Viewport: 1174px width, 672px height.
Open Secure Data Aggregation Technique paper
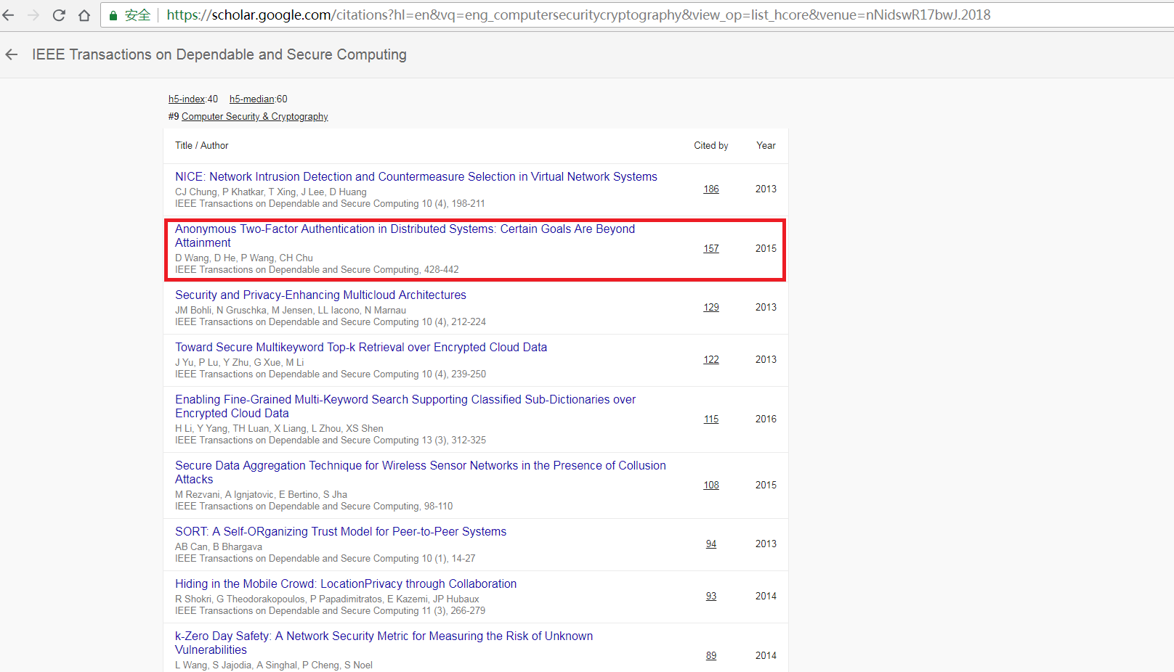tap(421, 472)
